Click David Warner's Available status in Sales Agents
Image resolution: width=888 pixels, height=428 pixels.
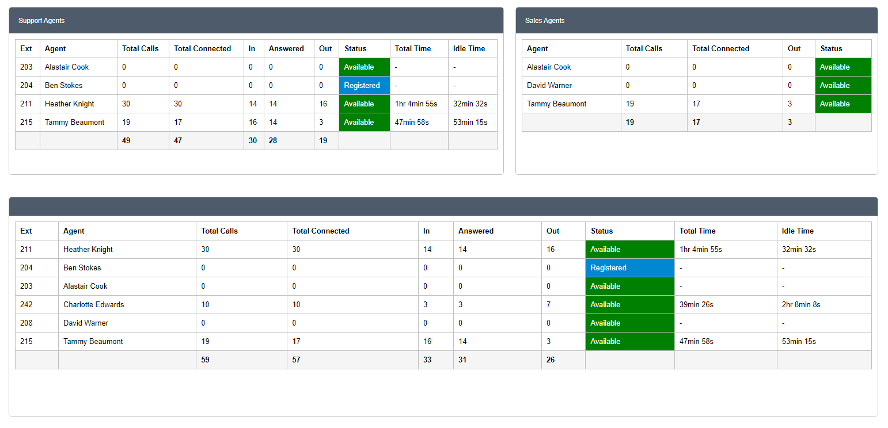tap(843, 86)
